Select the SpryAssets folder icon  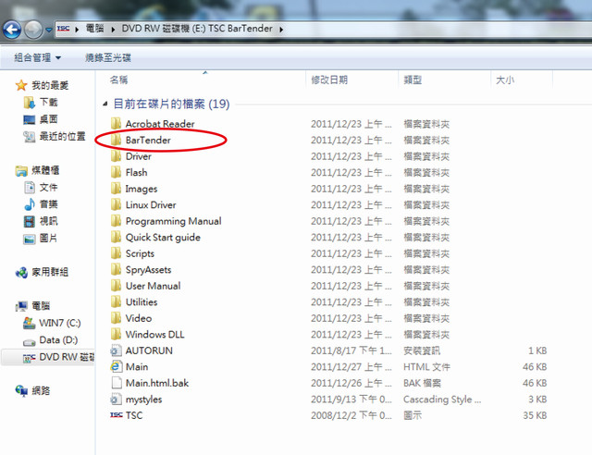(x=116, y=270)
